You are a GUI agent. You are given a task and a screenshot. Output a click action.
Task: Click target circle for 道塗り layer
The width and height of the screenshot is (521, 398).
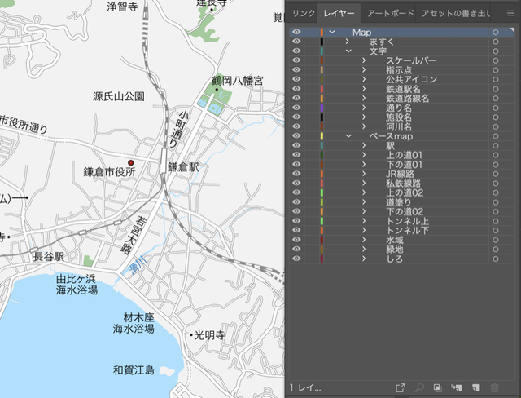click(496, 202)
